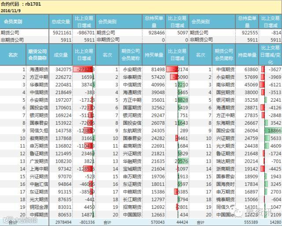Click the 锦泰期货 member name

(x=225, y=200)
